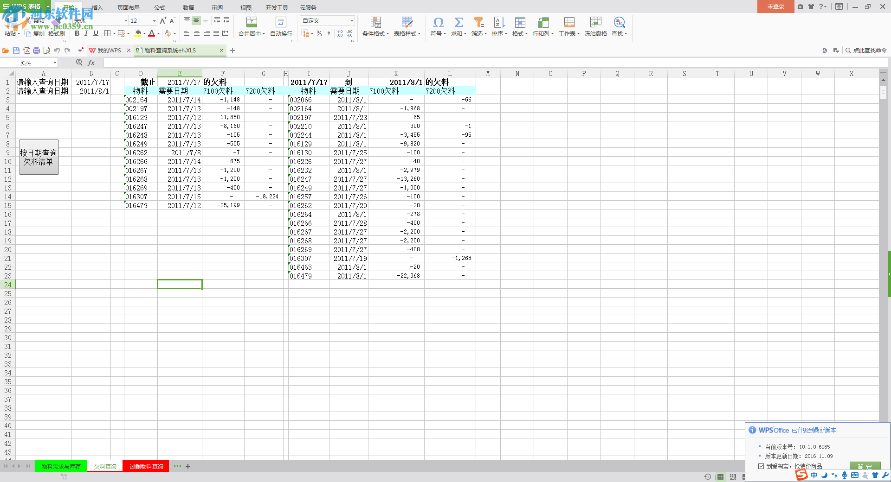Click the Sogou microphone voice input icon
The width and height of the screenshot is (891, 482).
pos(845,475)
